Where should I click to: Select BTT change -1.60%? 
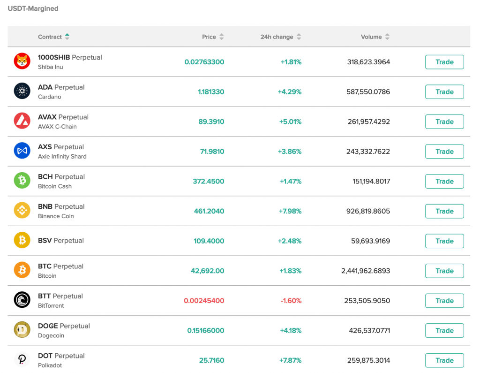tap(291, 301)
